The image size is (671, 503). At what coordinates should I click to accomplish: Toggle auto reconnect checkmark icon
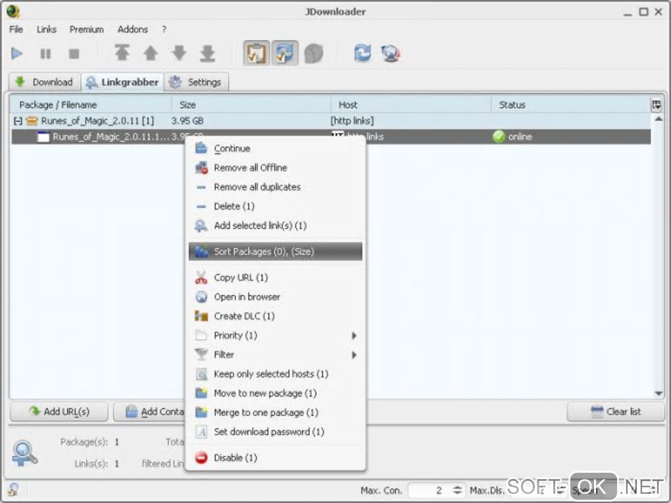click(285, 53)
